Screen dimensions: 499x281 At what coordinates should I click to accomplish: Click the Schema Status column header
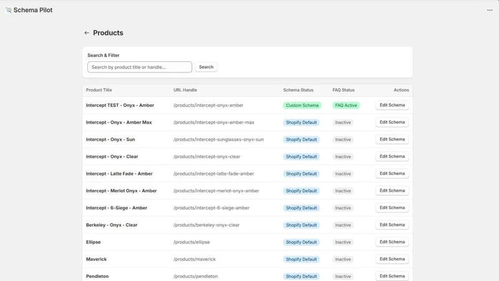(x=298, y=90)
